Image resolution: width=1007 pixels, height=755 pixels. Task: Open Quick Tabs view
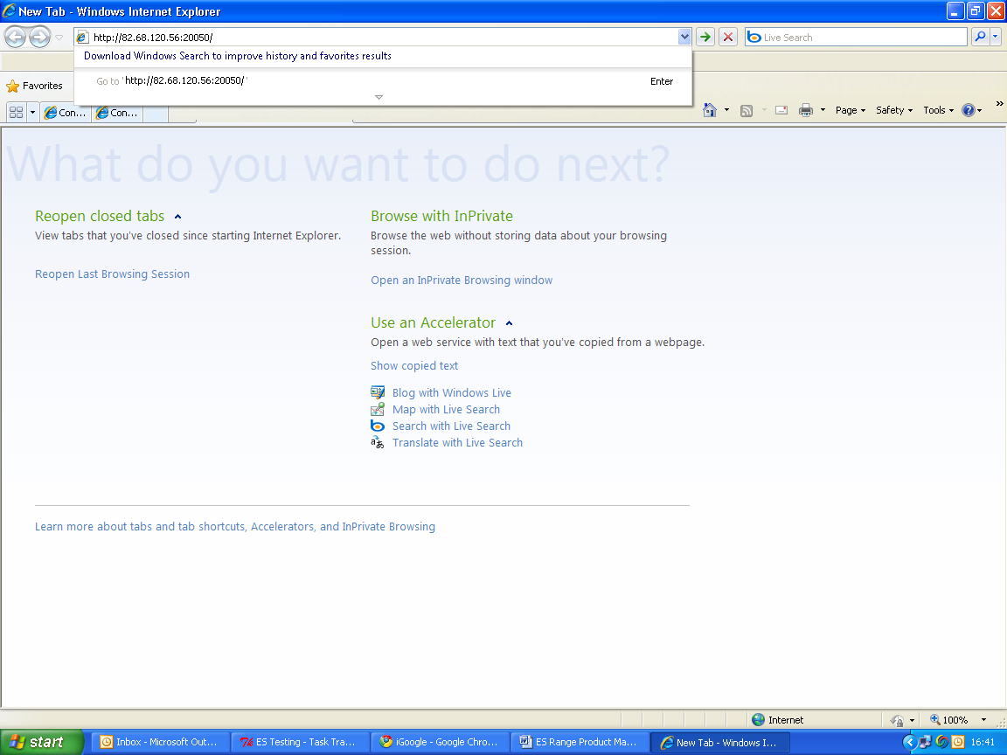point(15,112)
